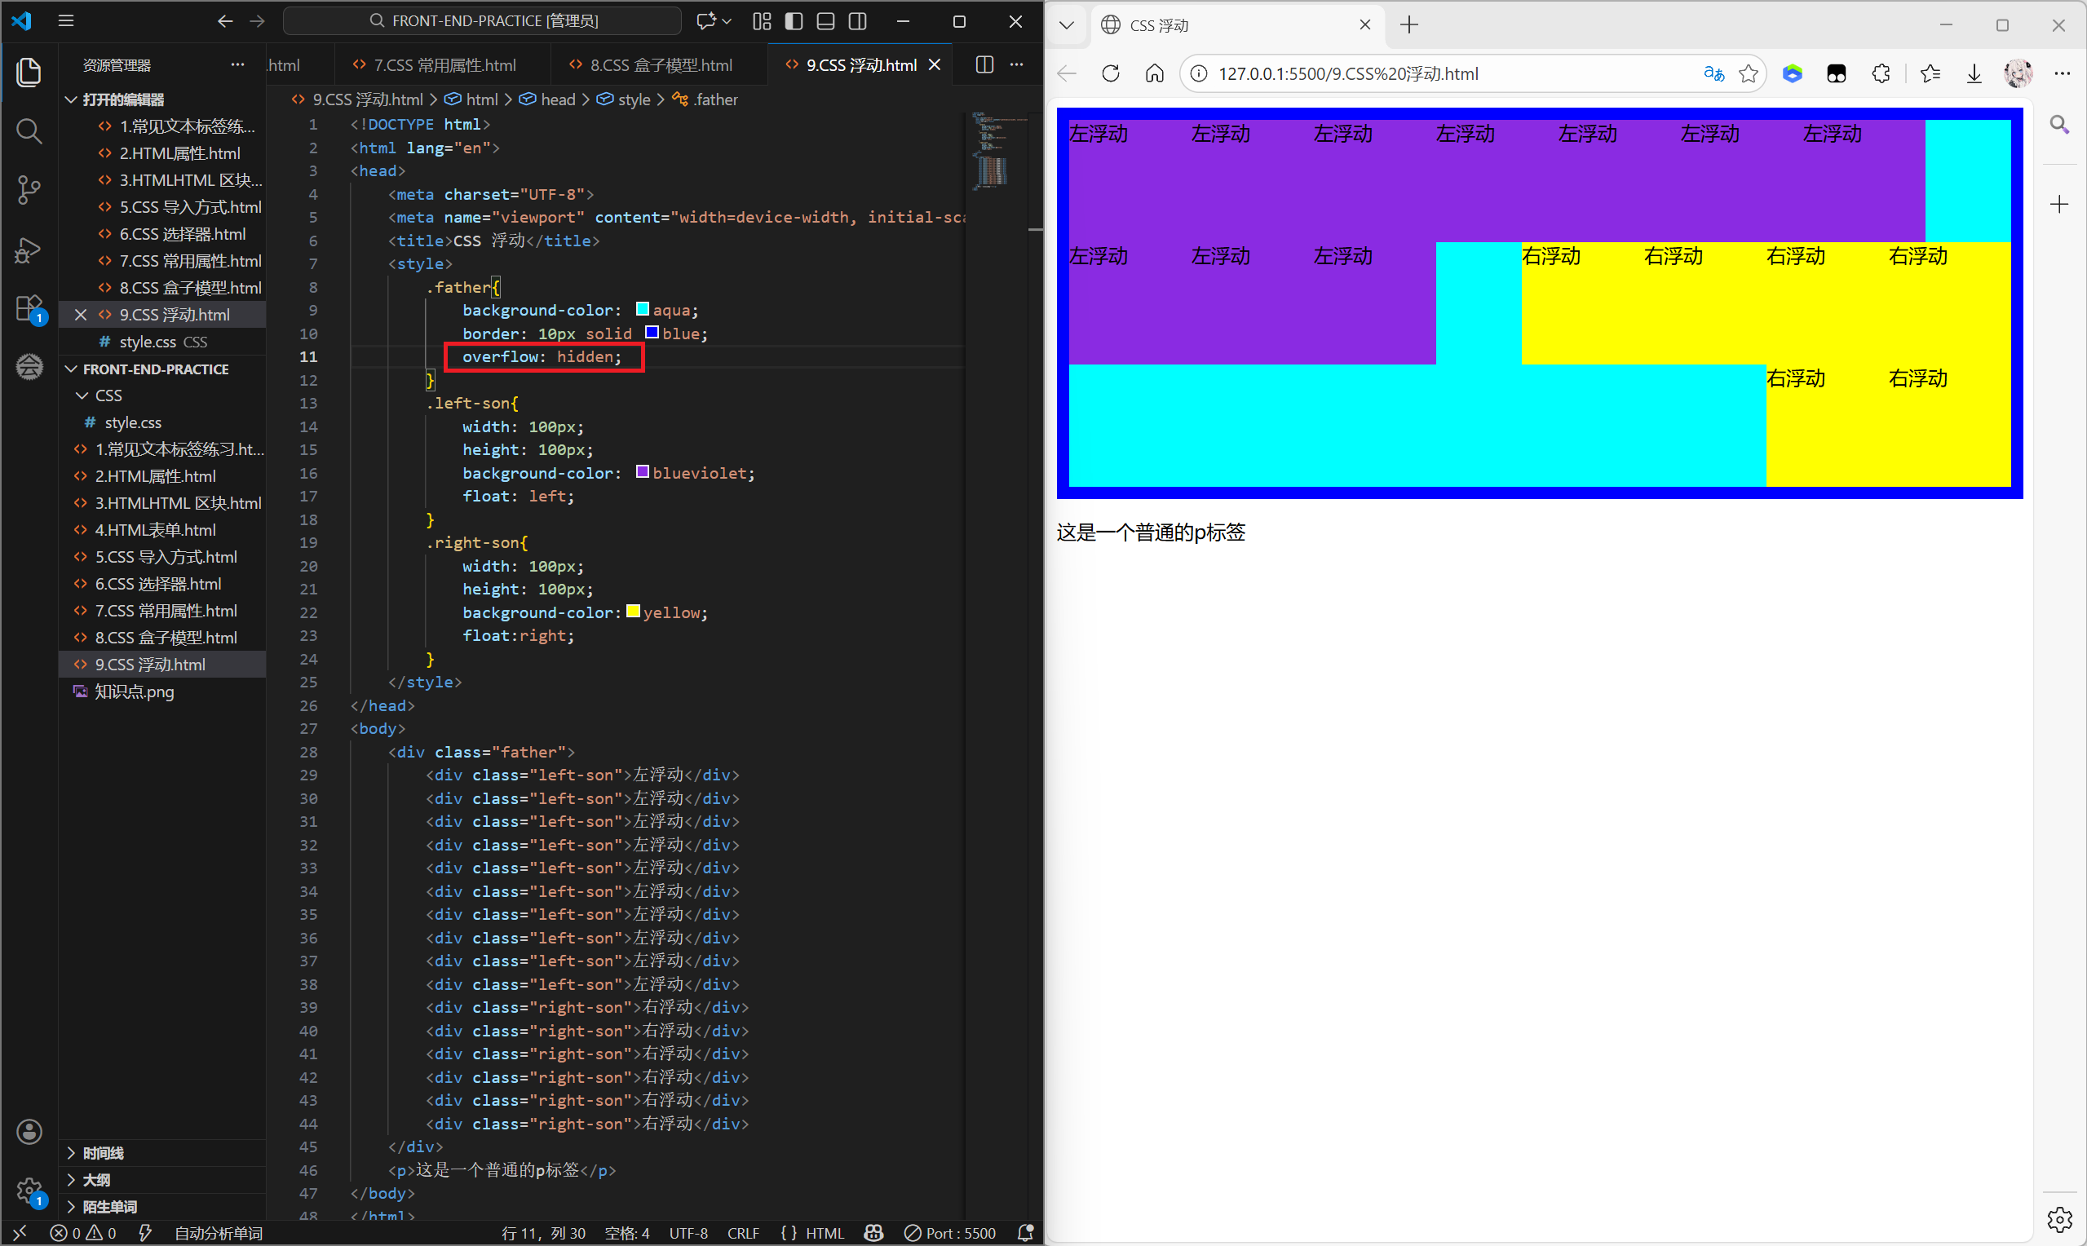Open the Search view in activity bar
Viewport: 2087px width, 1246px height.
point(29,131)
